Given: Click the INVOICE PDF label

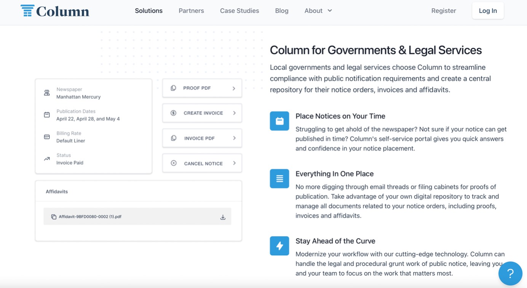Looking at the screenshot, I should pos(200,138).
